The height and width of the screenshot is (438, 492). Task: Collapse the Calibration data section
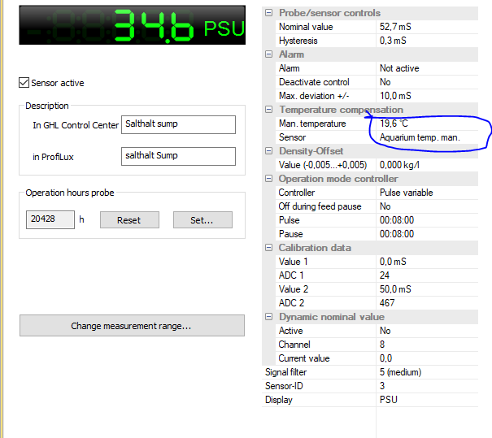tap(268, 248)
